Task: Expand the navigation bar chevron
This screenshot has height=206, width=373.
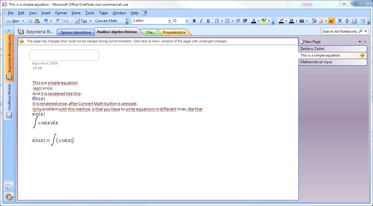Action: (x=9, y=30)
